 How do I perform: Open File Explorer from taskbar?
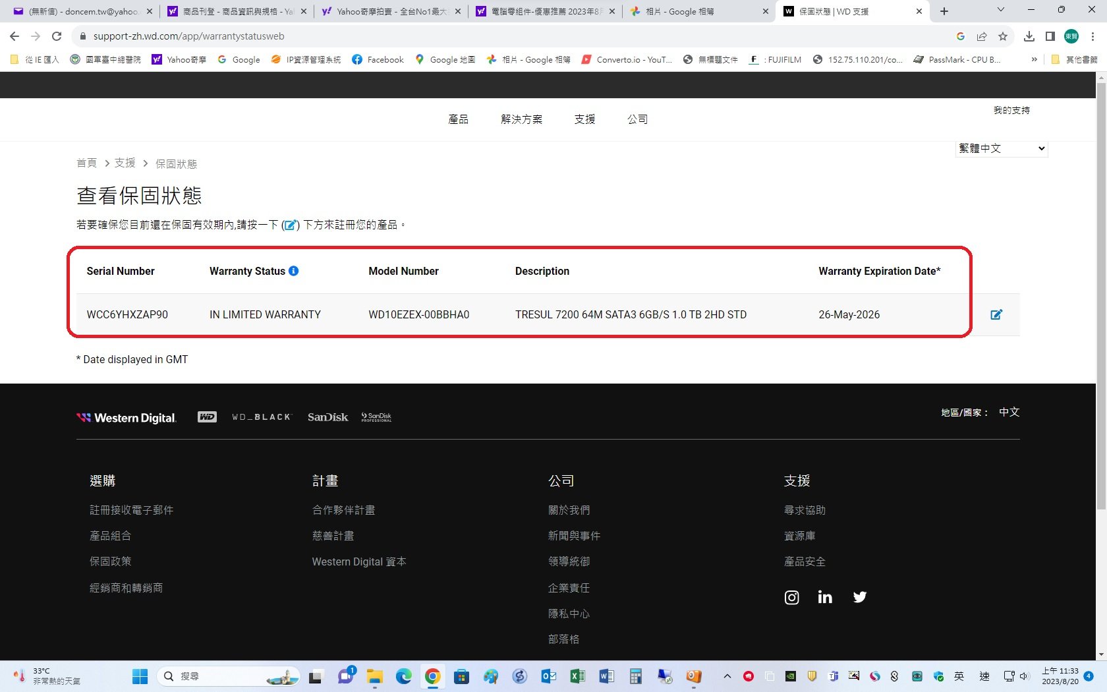pos(375,676)
